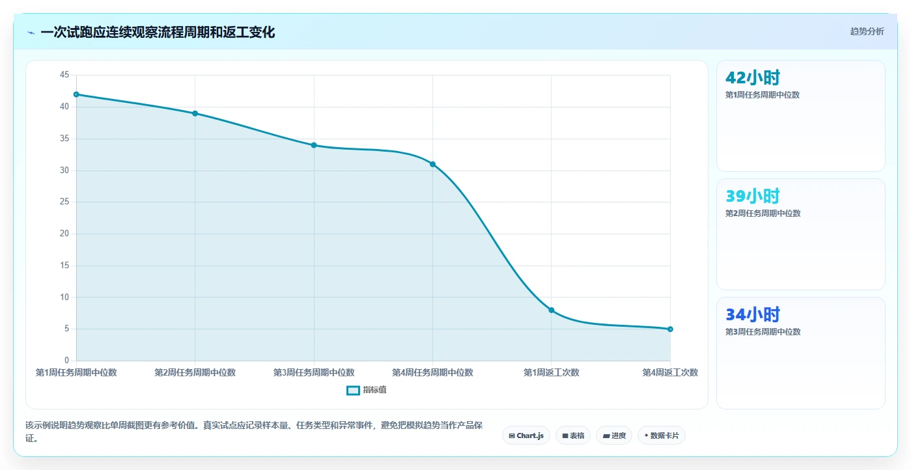Click x-axis label 第1周返工次数
911x470 pixels.
coord(552,372)
